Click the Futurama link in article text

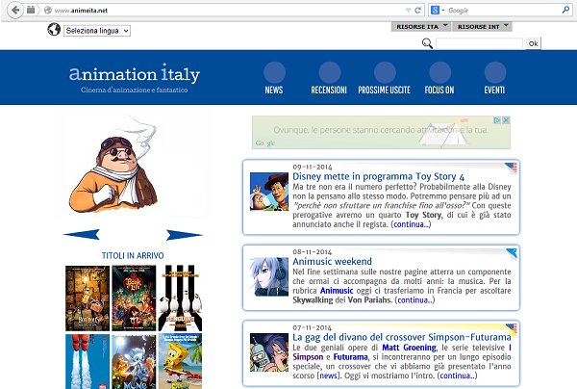tap(350, 357)
